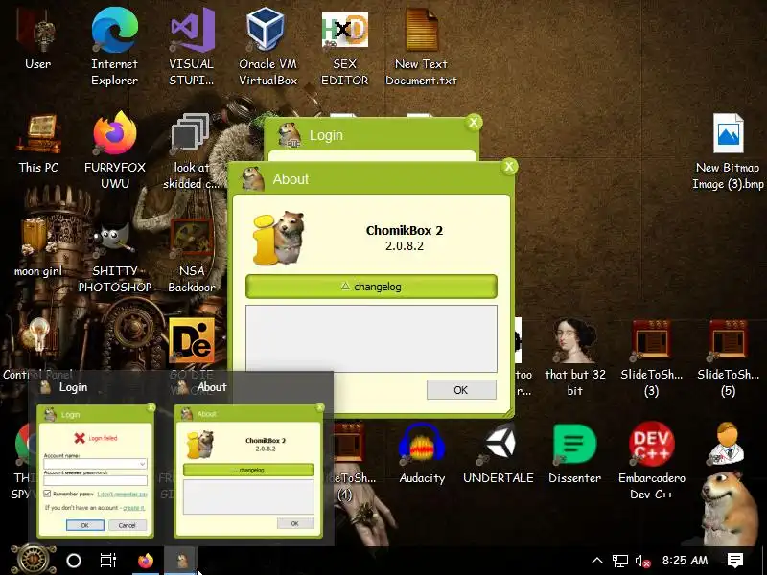
Task: Open SlideToSh... (3) icon
Action: [651, 358]
